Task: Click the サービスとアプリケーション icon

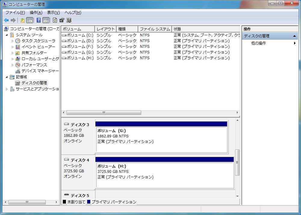Action: 12,89
